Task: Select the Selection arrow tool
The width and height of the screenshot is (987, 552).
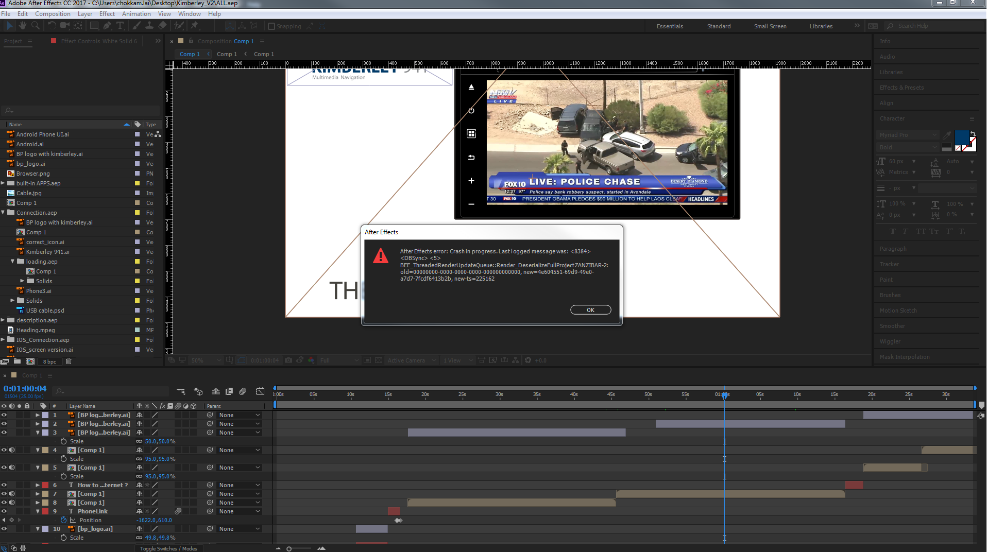Action: [10, 25]
